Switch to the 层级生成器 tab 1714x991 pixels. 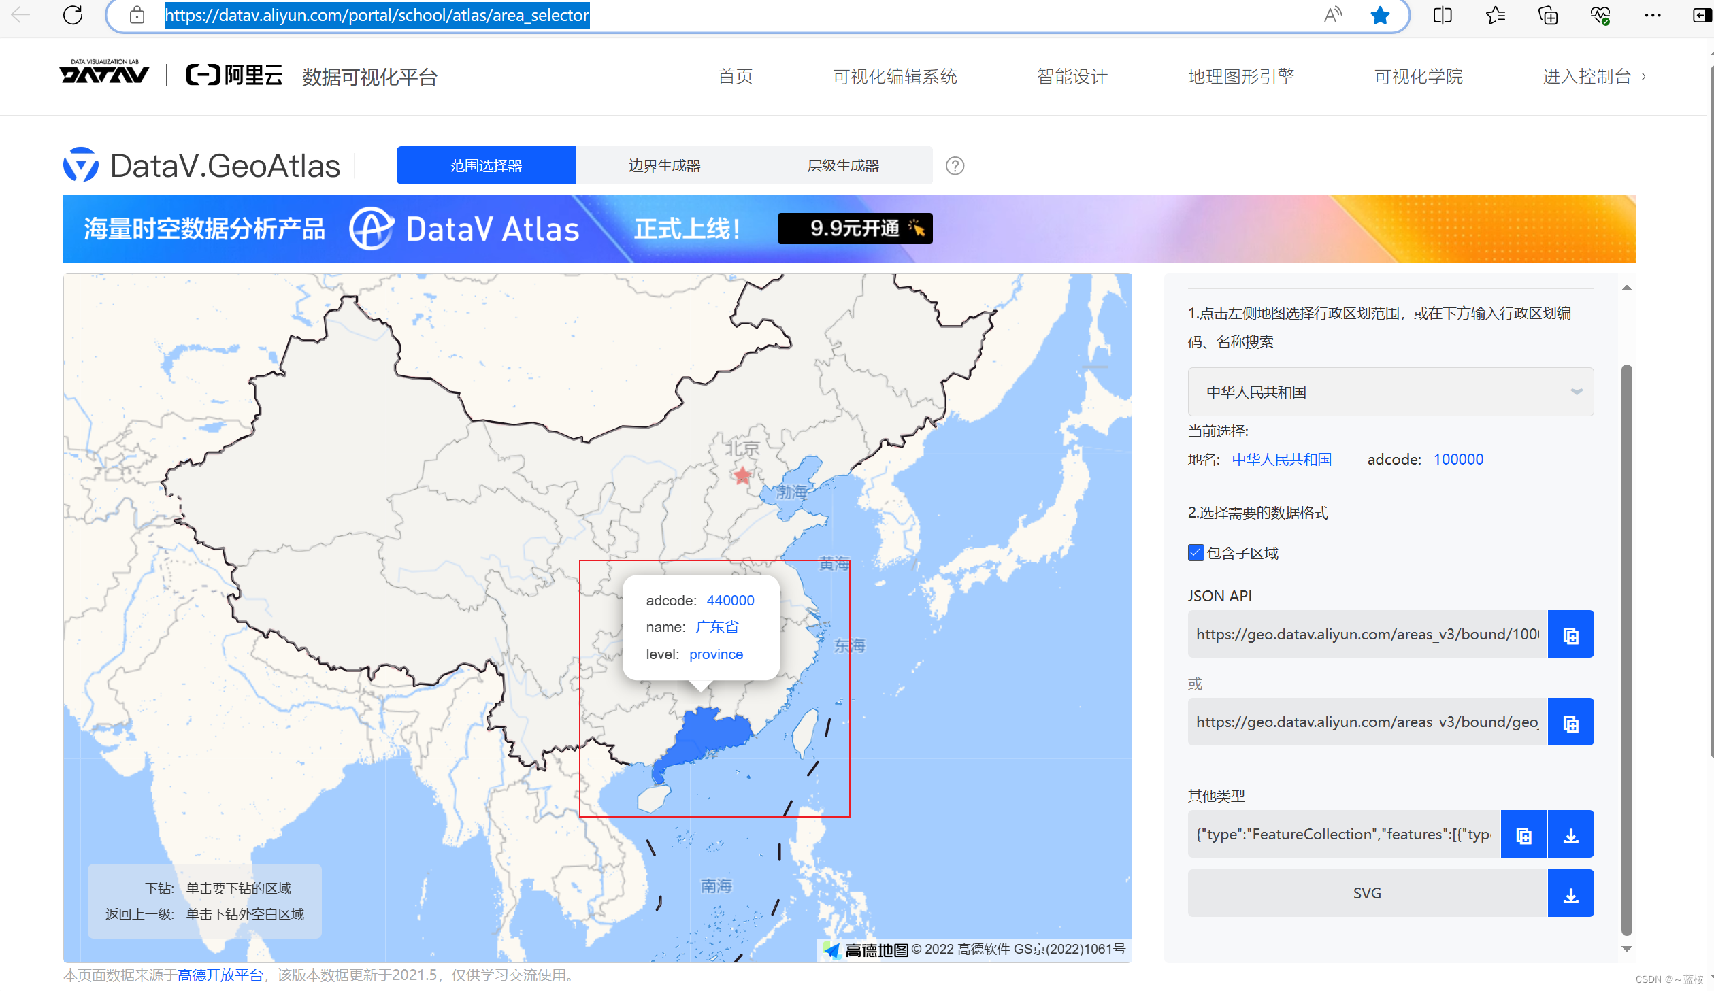click(842, 165)
